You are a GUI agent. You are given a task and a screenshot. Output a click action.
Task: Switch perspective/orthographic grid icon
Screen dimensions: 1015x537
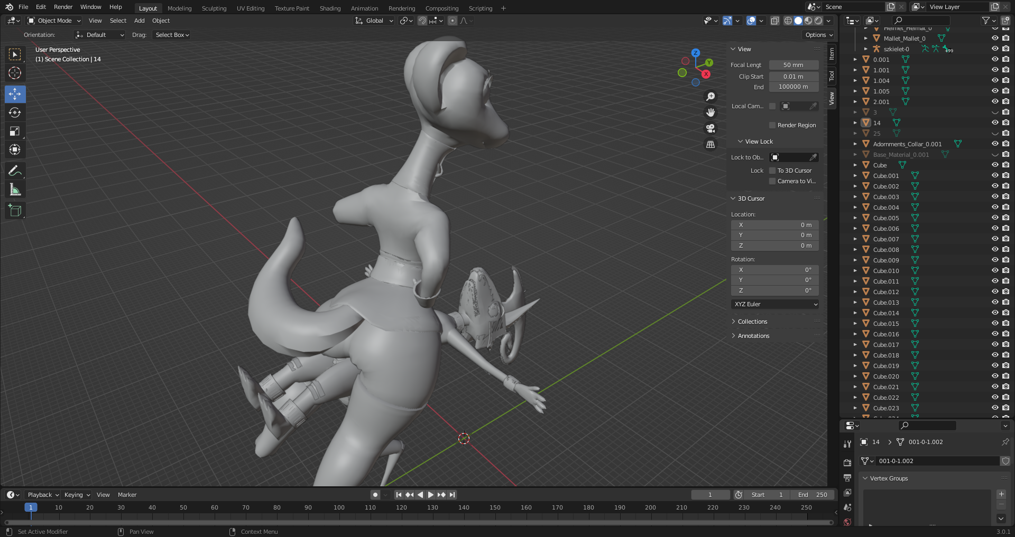tap(710, 144)
